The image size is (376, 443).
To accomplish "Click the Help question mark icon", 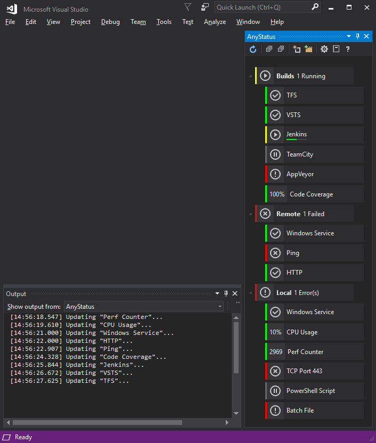I will pos(348,49).
